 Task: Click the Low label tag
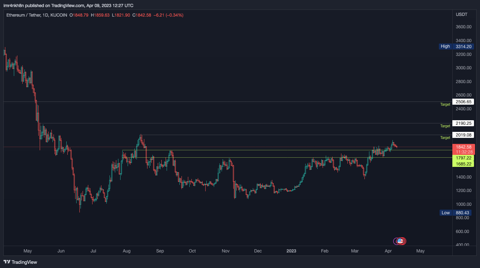click(446, 213)
